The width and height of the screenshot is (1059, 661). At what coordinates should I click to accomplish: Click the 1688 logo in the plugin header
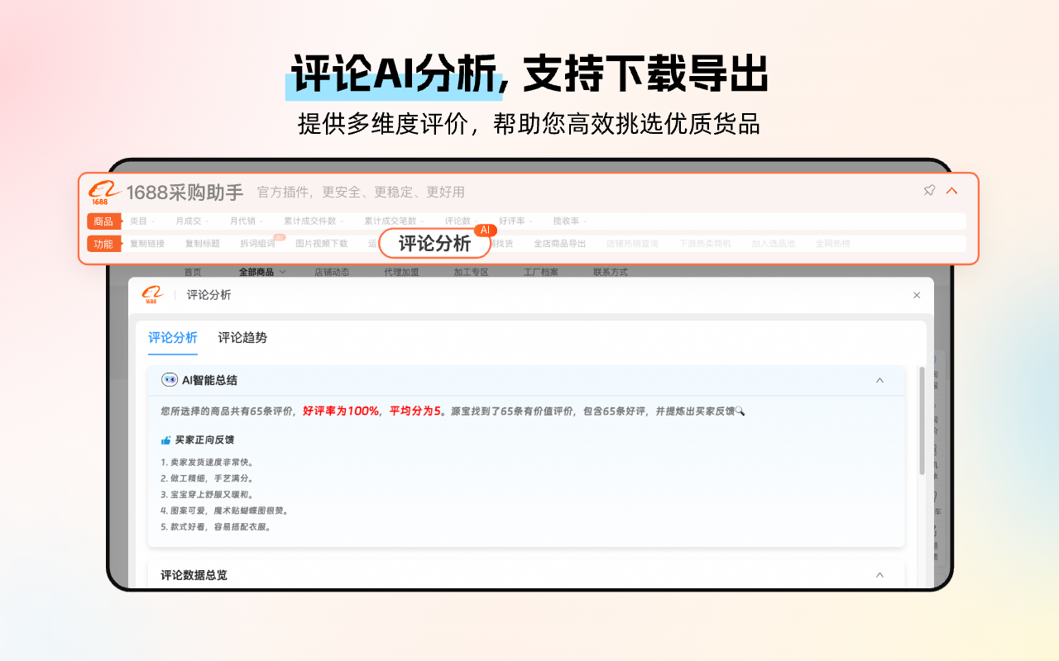pos(101,191)
